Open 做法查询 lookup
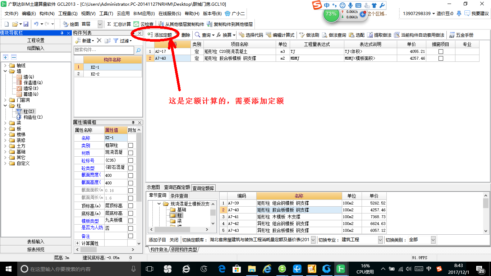The image size is (491, 276). [334, 35]
